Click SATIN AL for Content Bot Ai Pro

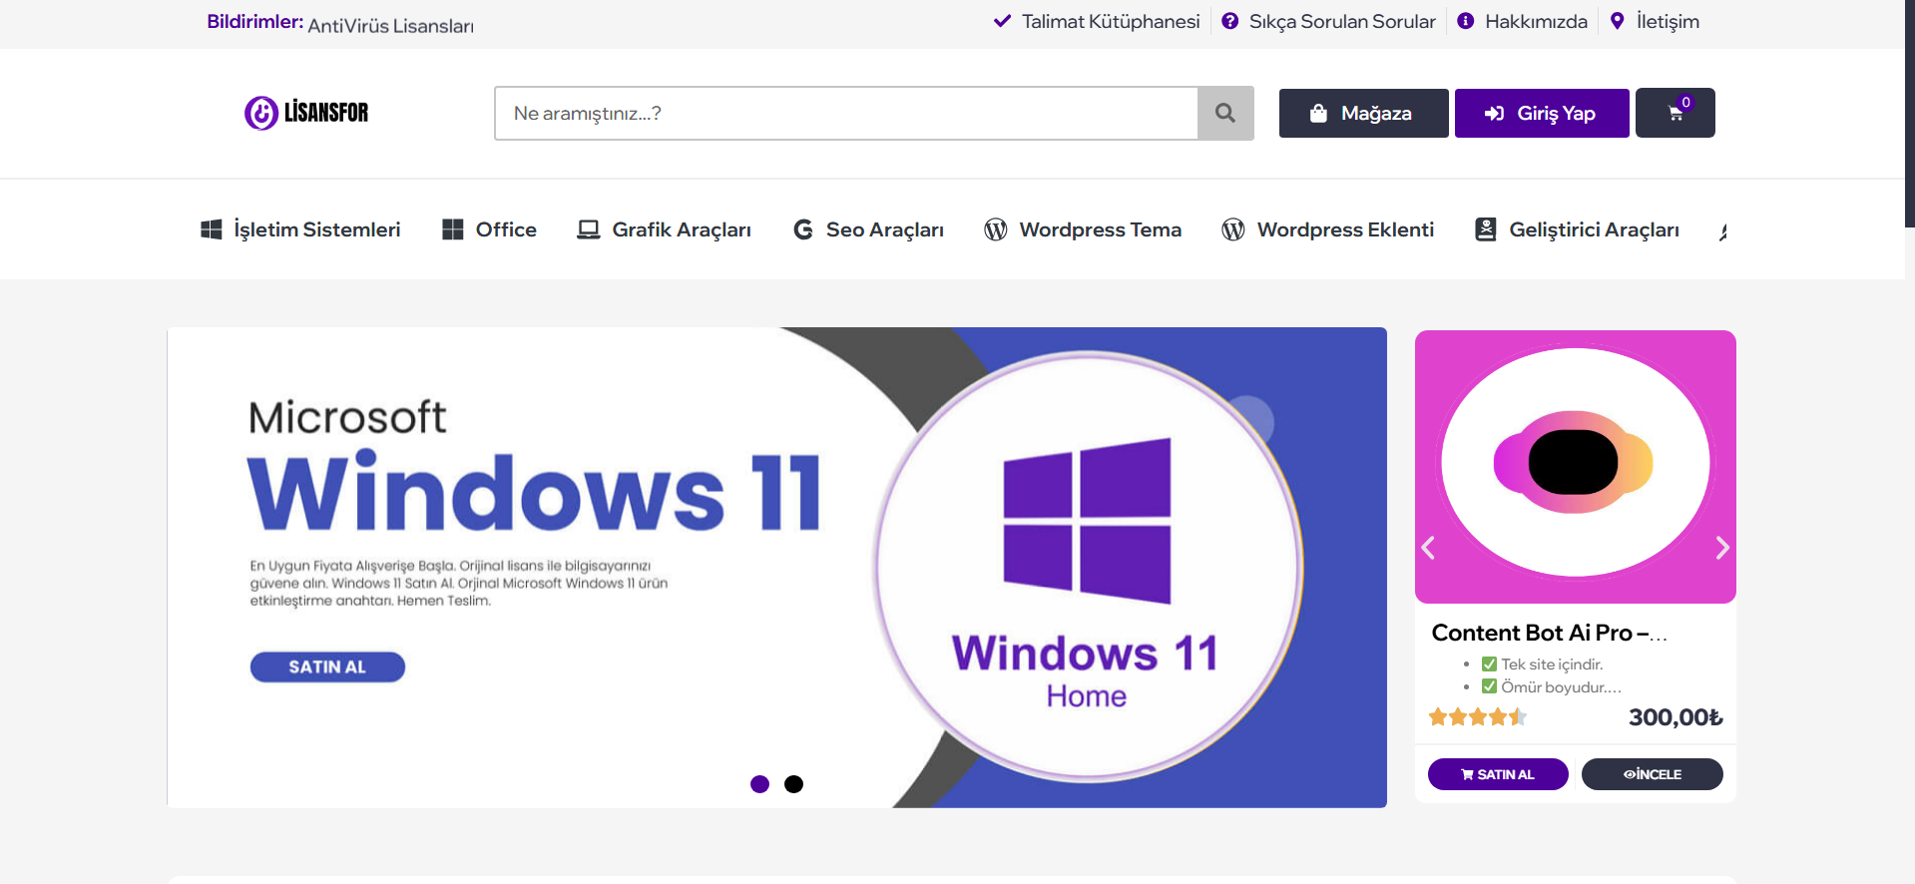[x=1498, y=774]
